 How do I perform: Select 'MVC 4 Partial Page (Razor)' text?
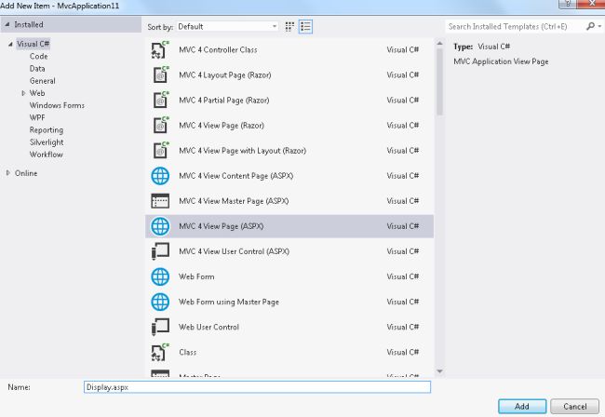click(224, 101)
